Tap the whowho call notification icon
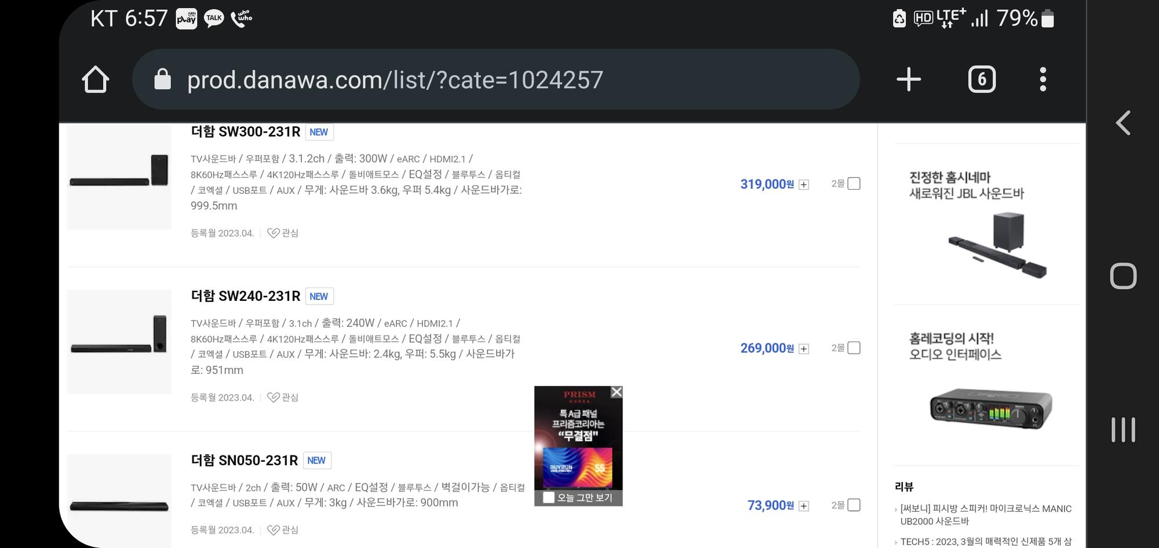The height and width of the screenshot is (548, 1159). 242,19
